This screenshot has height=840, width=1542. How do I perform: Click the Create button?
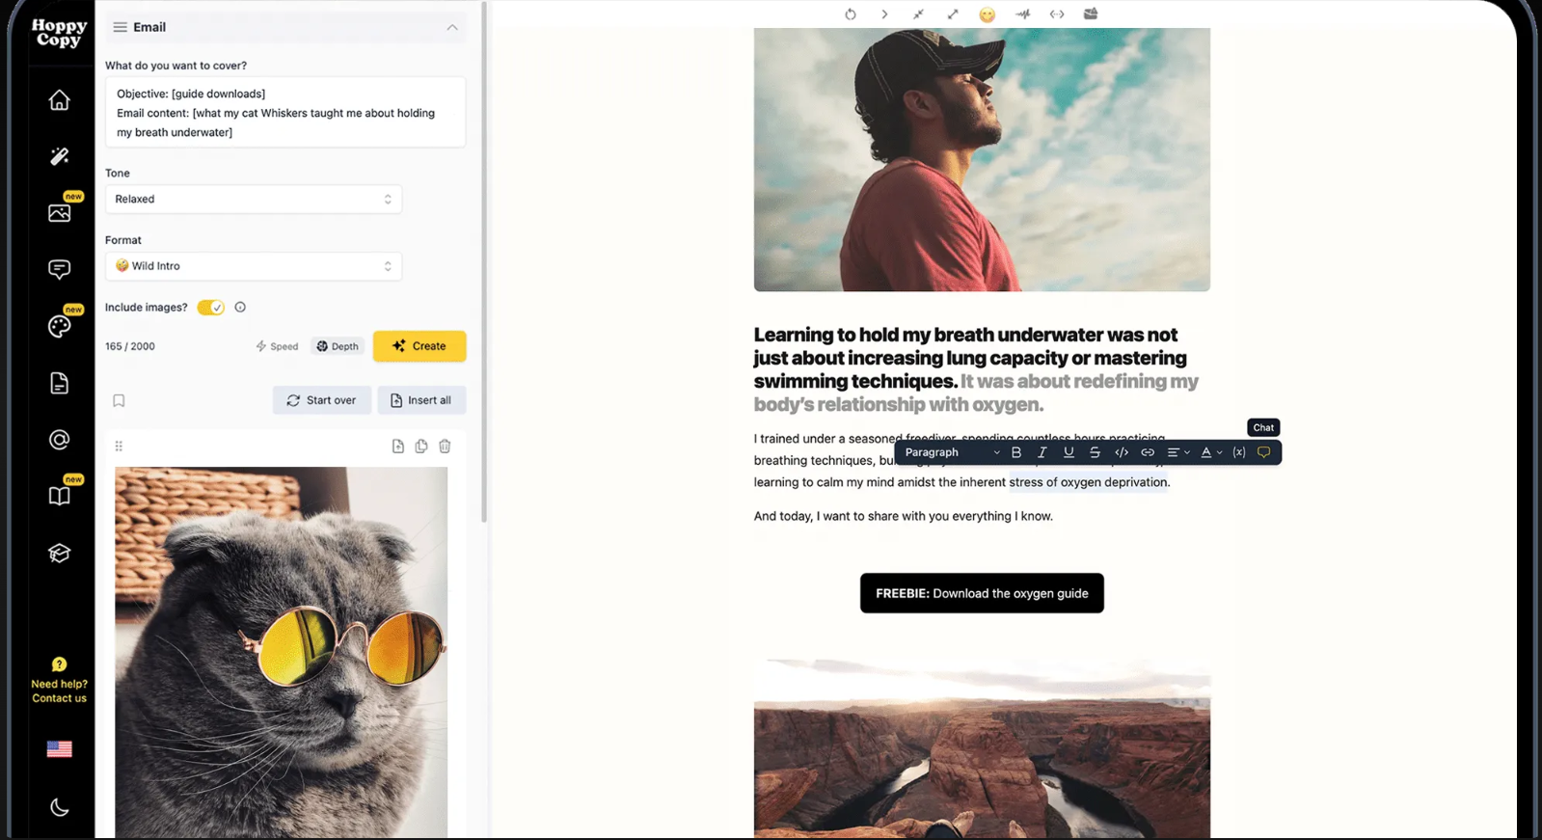tap(419, 346)
